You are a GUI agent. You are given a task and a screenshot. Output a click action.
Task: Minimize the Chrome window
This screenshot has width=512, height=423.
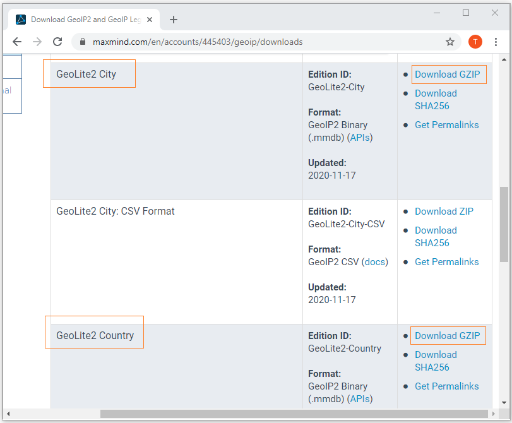click(x=437, y=13)
